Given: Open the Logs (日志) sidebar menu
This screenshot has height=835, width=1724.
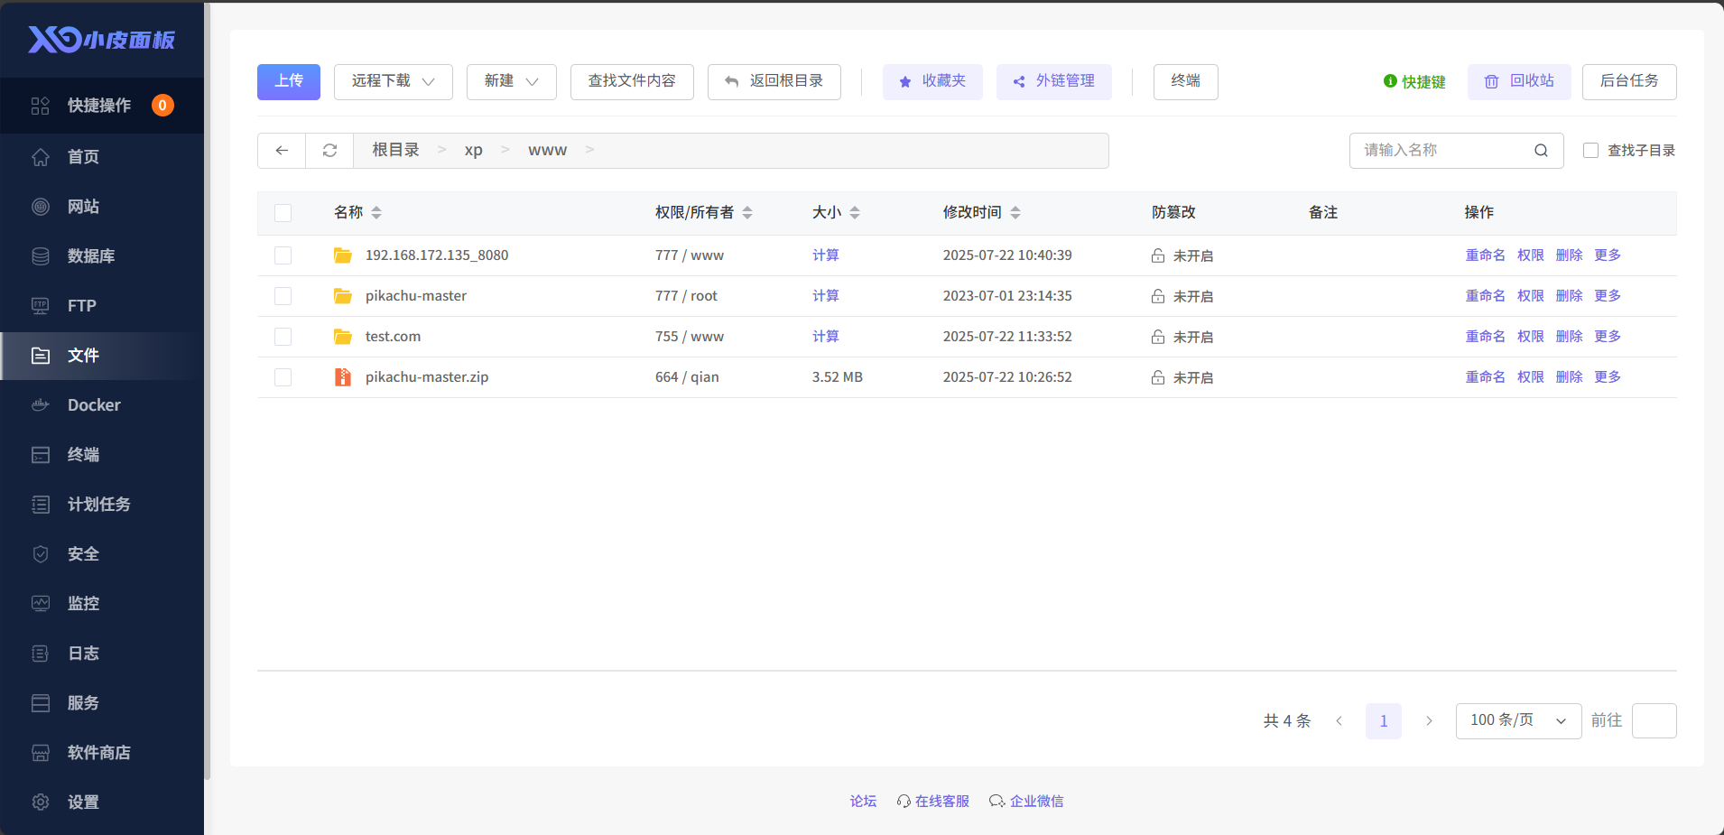Looking at the screenshot, I should 102,654.
